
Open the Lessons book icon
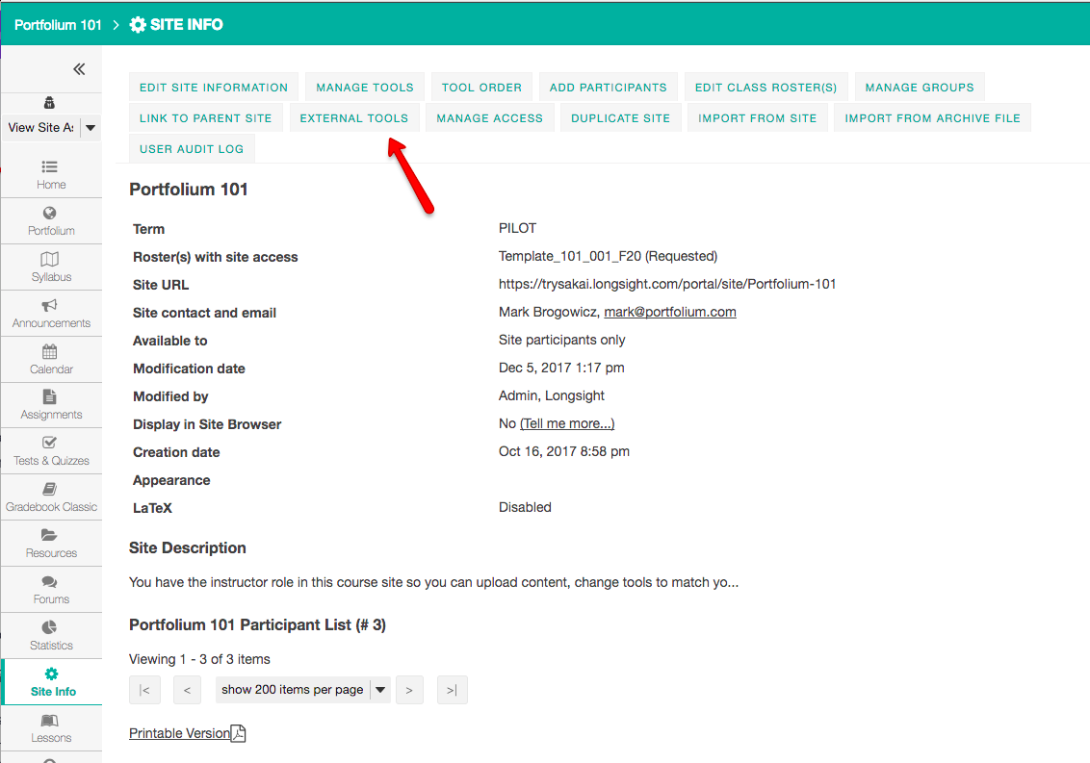click(49, 720)
